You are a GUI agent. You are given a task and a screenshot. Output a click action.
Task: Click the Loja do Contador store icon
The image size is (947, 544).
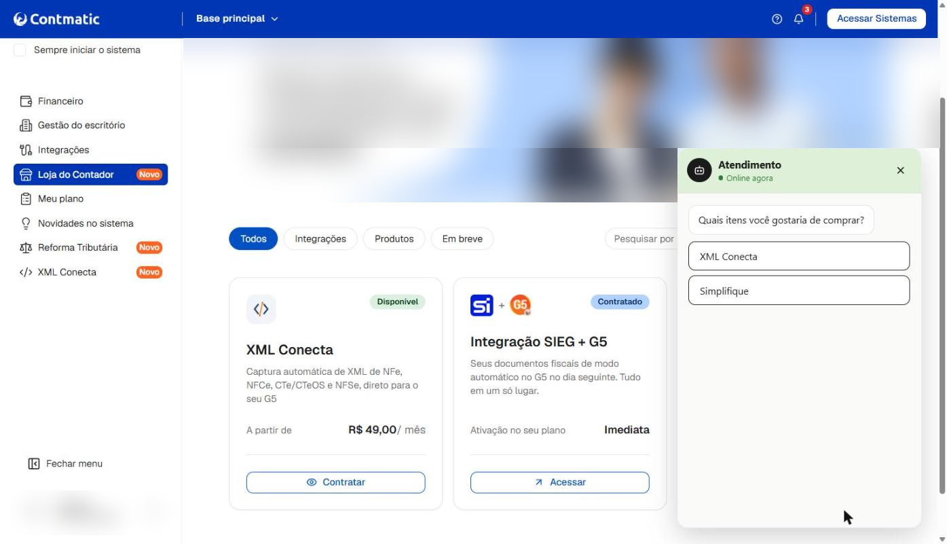(x=26, y=175)
